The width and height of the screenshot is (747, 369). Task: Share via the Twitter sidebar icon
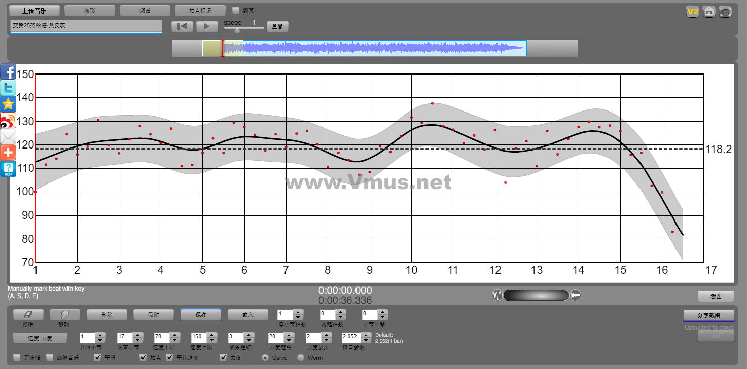click(x=8, y=88)
